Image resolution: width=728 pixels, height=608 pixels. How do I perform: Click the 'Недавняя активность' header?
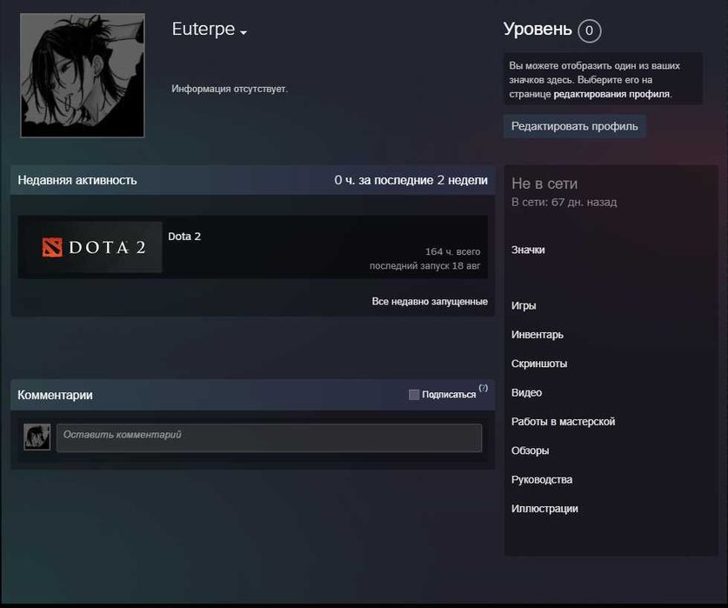pyautogui.click(x=77, y=180)
